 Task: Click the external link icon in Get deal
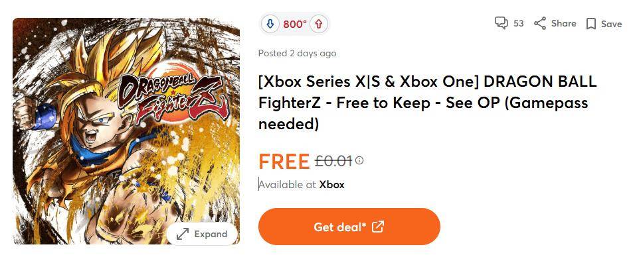coord(377,227)
